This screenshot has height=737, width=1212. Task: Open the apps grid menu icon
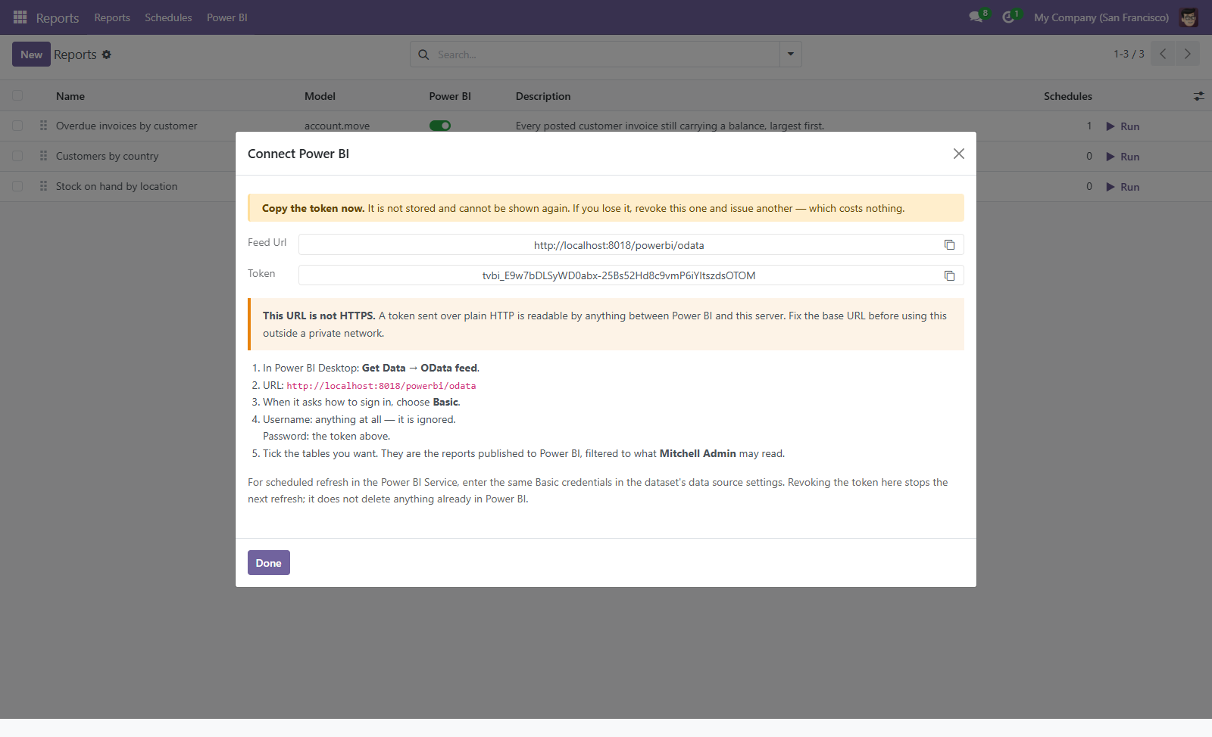pos(20,17)
